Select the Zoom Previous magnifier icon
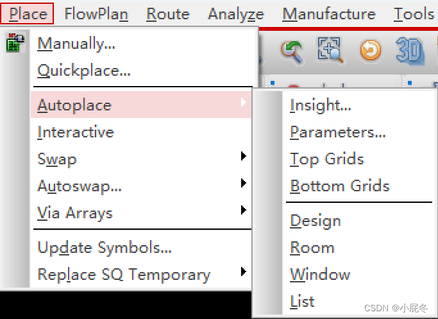 point(292,52)
